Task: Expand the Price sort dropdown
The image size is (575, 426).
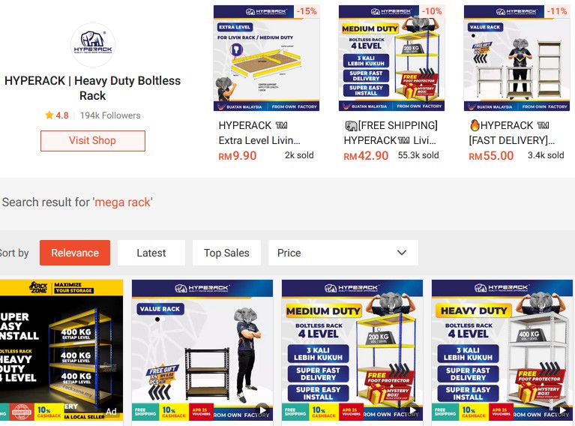Action: (x=343, y=253)
